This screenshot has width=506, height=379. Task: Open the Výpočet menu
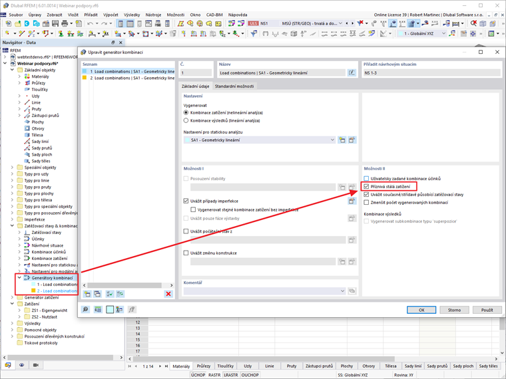click(x=111, y=15)
